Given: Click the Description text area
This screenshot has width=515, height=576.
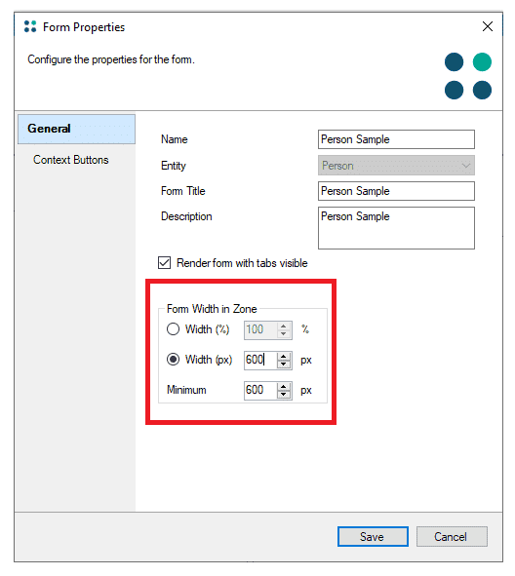Looking at the screenshot, I should pos(396,228).
